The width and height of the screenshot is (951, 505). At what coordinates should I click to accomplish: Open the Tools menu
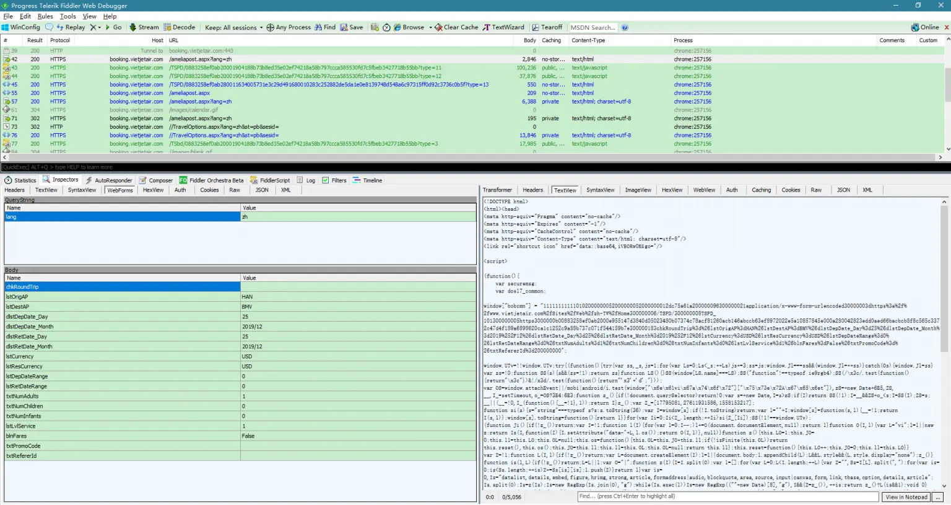coord(68,16)
